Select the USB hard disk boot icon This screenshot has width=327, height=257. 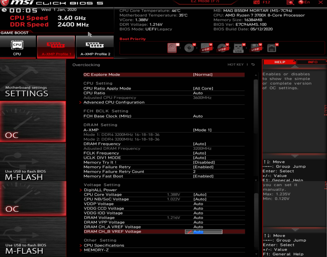pos(206,48)
